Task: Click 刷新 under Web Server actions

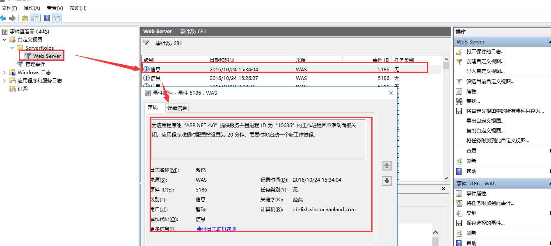Action: [x=471, y=161]
